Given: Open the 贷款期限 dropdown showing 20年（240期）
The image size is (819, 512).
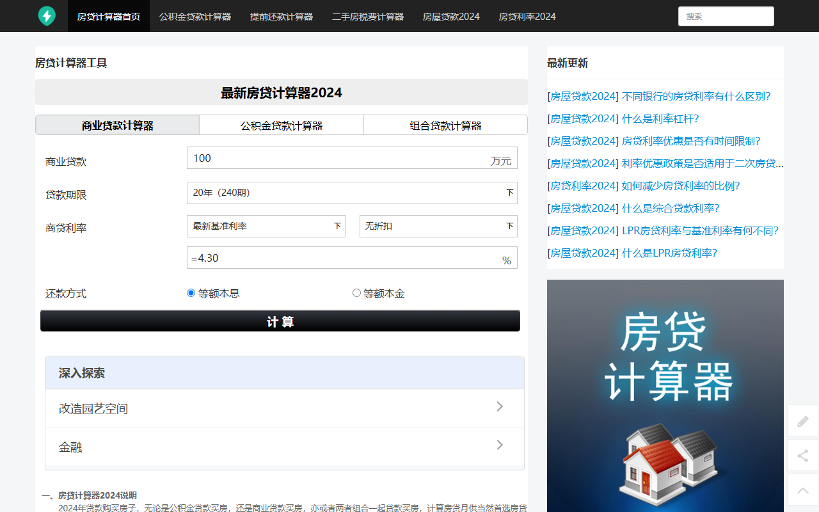Looking at the screenshot, I should pos(352,193).
